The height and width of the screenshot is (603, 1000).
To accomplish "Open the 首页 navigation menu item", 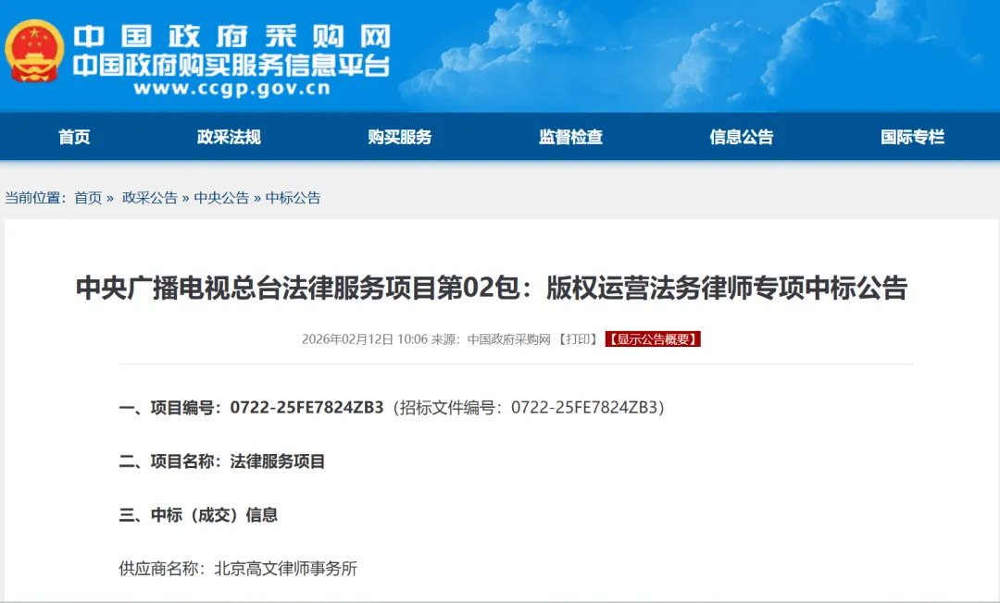I will 74,137.
